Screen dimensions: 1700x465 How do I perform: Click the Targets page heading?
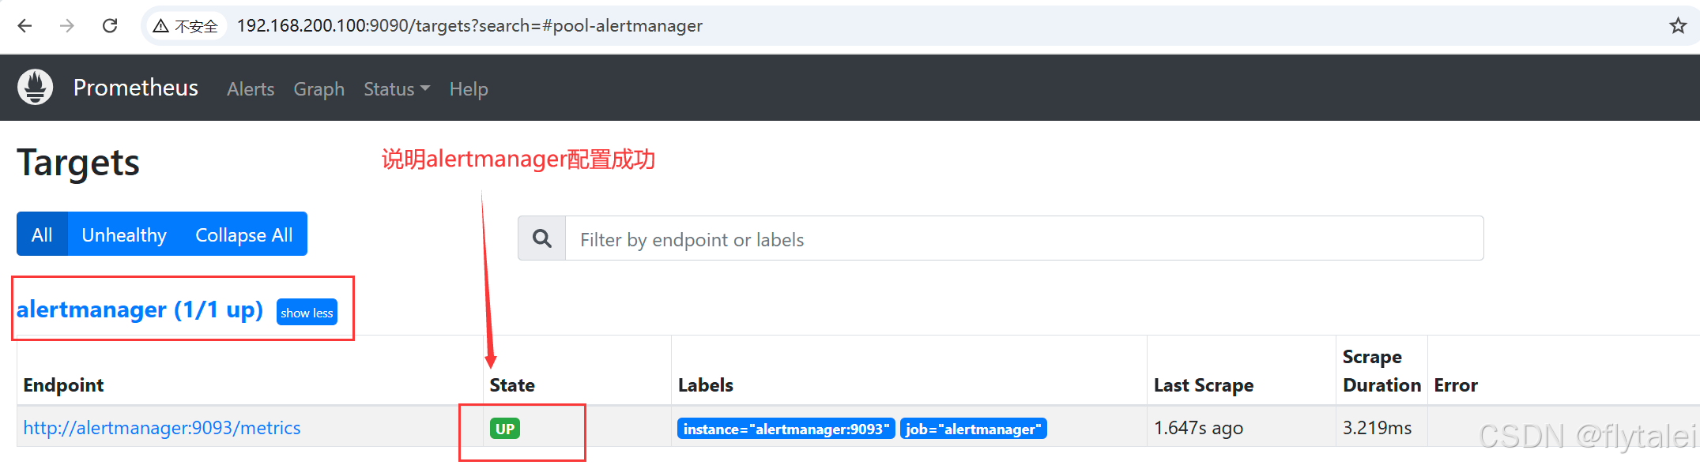[78, 163]
